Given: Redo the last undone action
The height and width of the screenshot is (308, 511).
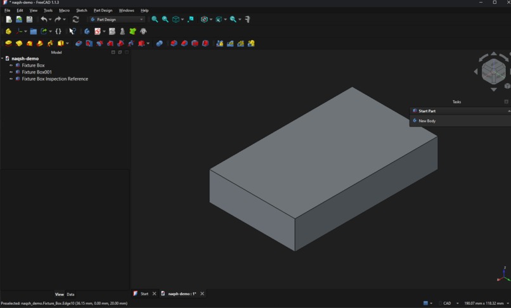Looking at the screenshot, I should (x=58, y=20).
